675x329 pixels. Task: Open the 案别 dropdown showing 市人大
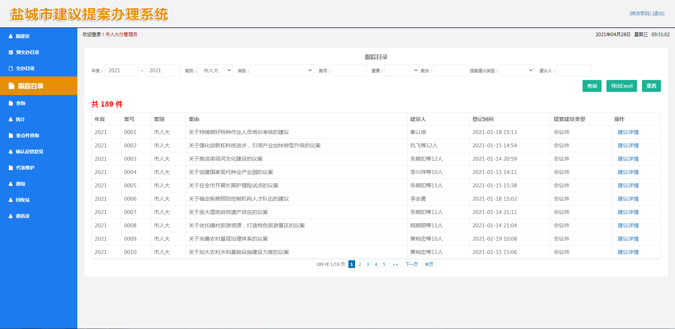pos(215,70)
